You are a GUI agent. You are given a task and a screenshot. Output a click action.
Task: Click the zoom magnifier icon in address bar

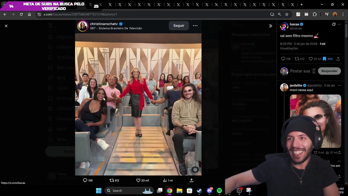[x=279, y=14]
